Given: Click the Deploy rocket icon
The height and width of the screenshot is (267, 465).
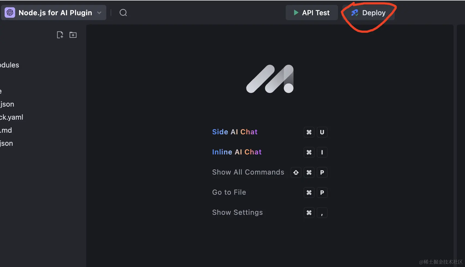Looking at the screenshot, I should tap(355, 13).
